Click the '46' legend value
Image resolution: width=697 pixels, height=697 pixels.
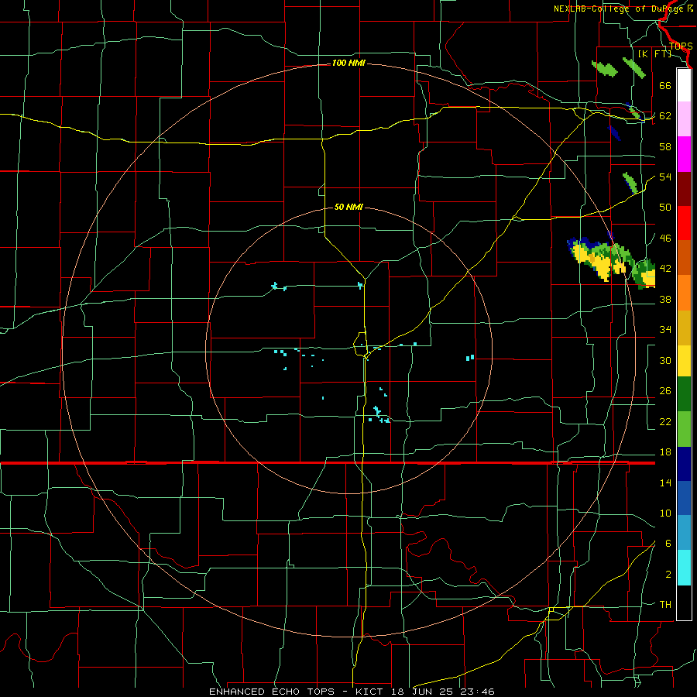(x=665, y=239)
